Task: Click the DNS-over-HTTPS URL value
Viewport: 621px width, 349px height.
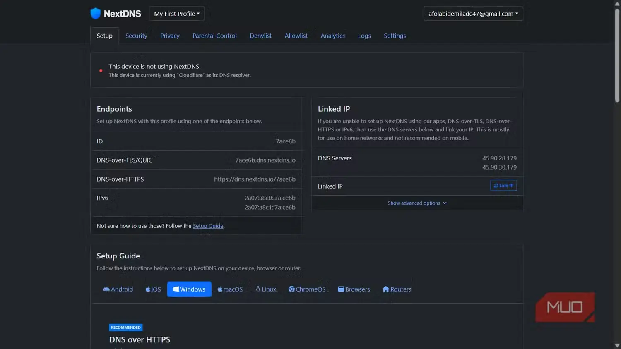Action: point(255,179)
